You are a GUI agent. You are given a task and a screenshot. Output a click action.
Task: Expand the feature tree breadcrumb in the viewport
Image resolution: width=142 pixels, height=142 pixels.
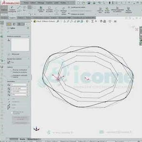(32, 21)
